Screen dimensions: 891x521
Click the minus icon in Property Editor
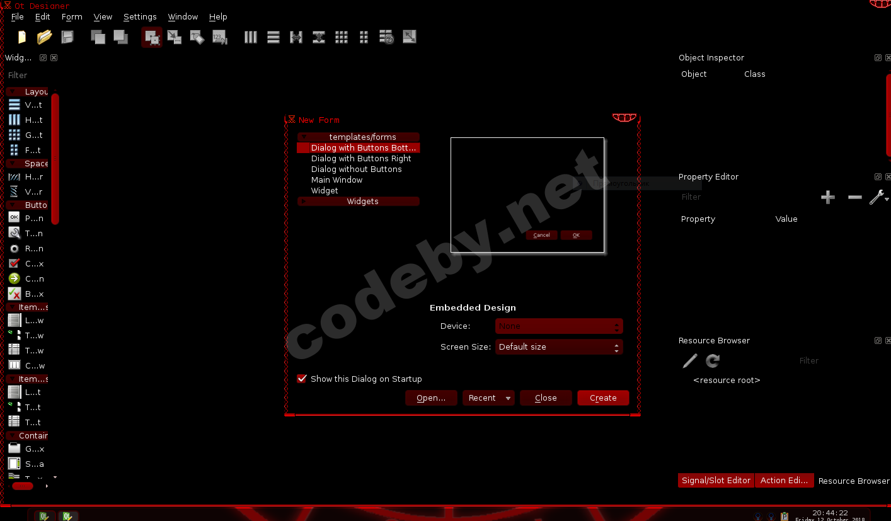click(x=854, y=198)
